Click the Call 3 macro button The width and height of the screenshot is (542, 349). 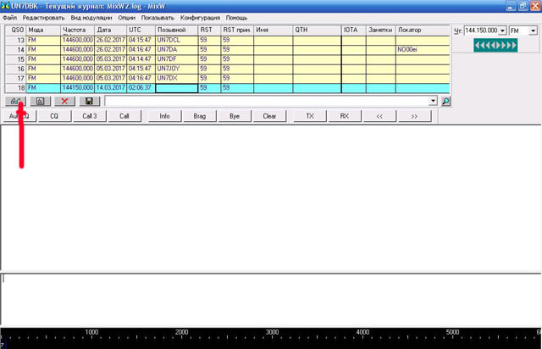coord(90,116)
